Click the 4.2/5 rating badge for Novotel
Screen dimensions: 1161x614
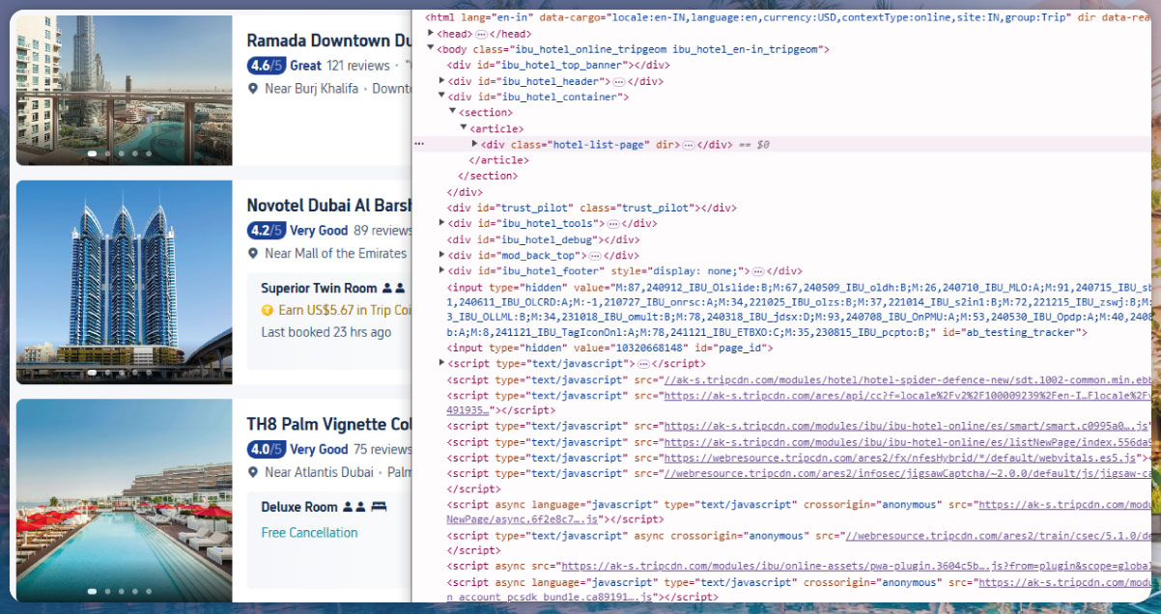coord(266,231)
